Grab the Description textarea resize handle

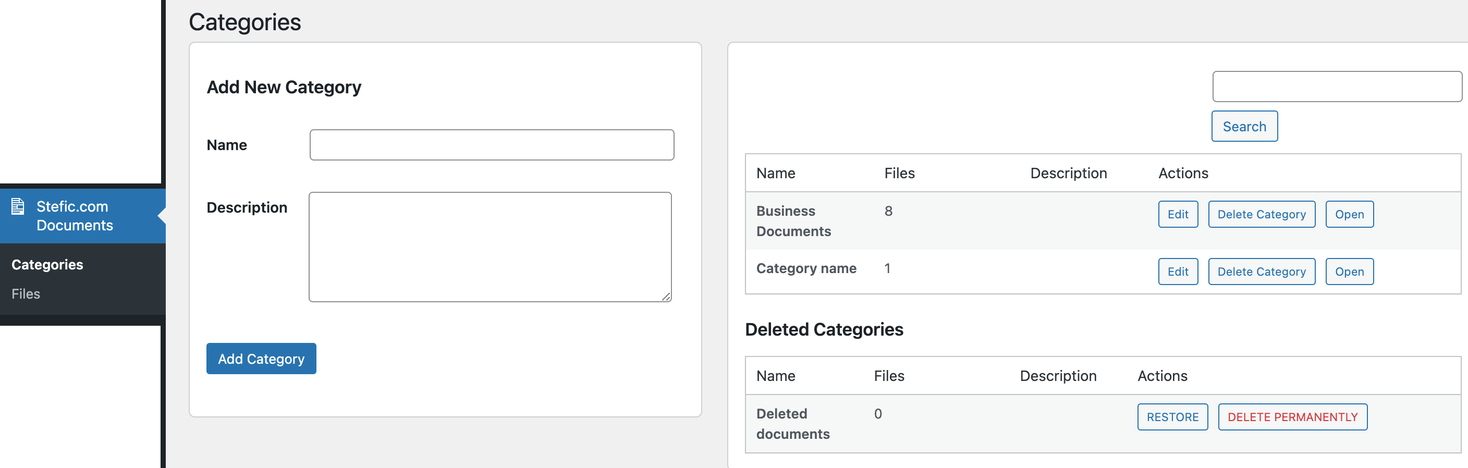tap(666, 297)
